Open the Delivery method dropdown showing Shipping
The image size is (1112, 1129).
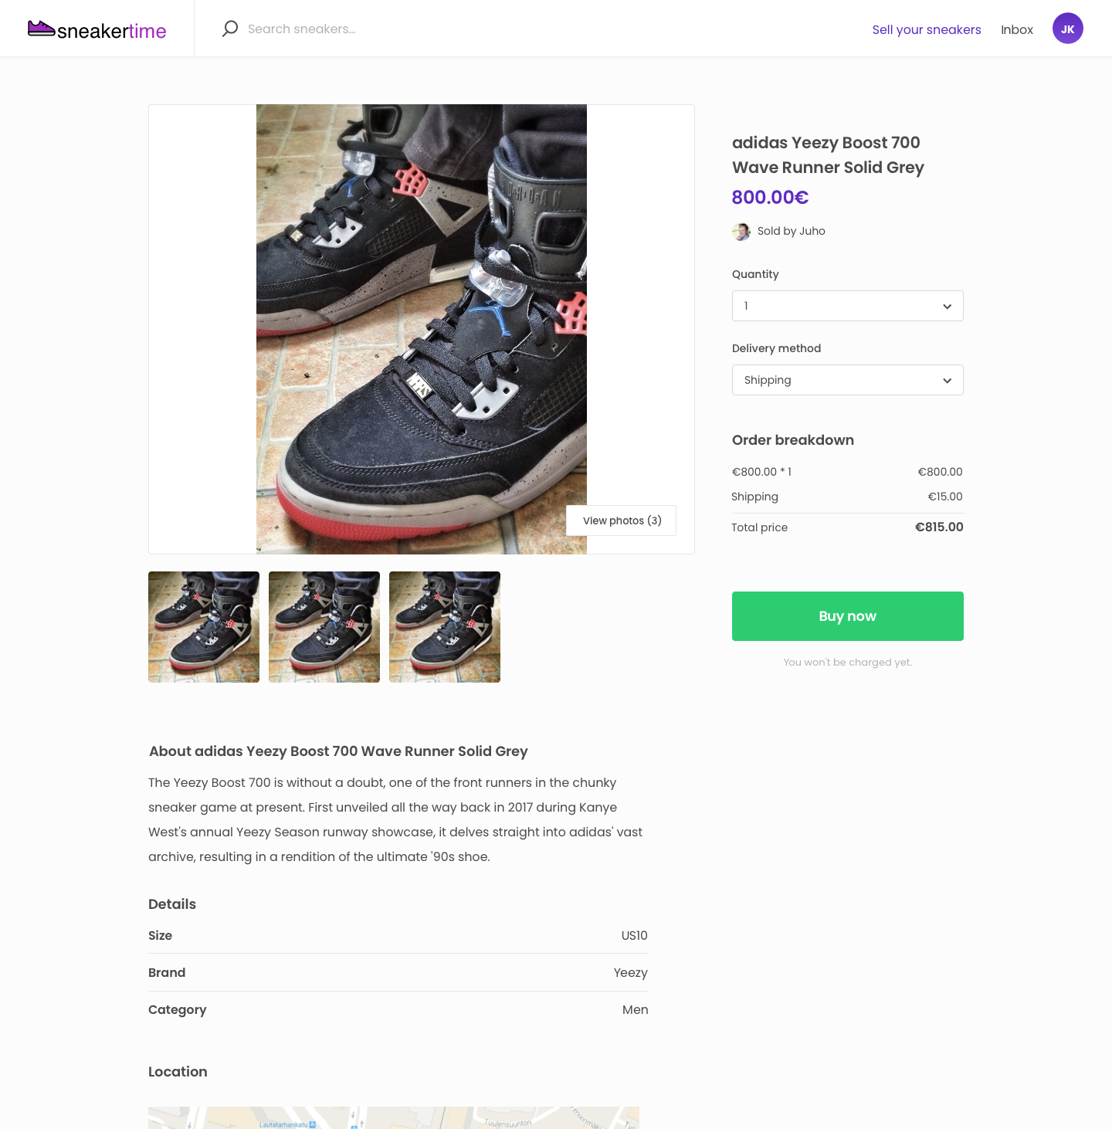847,380
